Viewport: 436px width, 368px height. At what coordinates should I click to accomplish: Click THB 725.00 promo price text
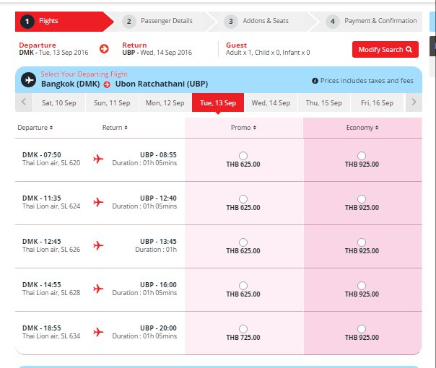(x=243, y=338)
